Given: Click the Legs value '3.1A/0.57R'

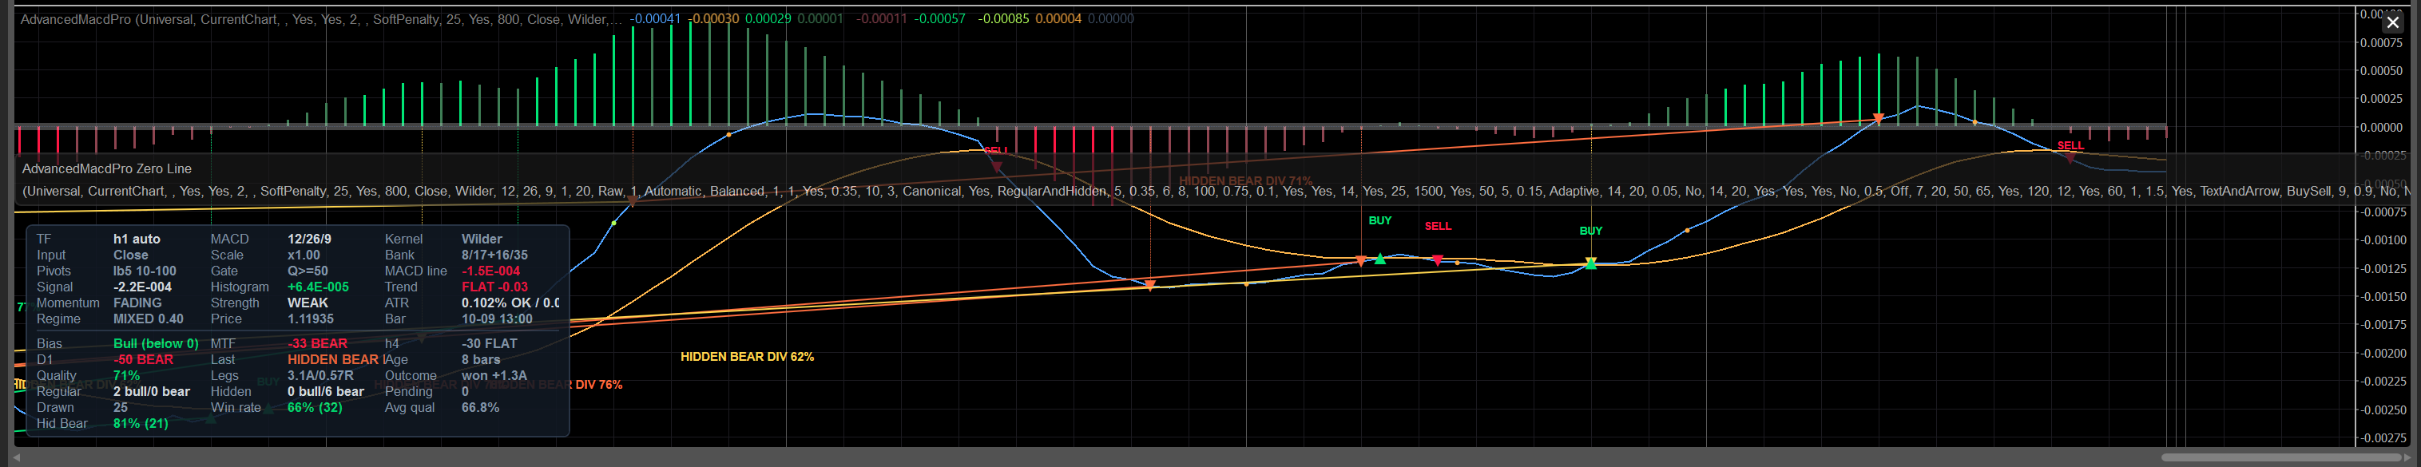Looking at the screenshot, I should 320,376.
